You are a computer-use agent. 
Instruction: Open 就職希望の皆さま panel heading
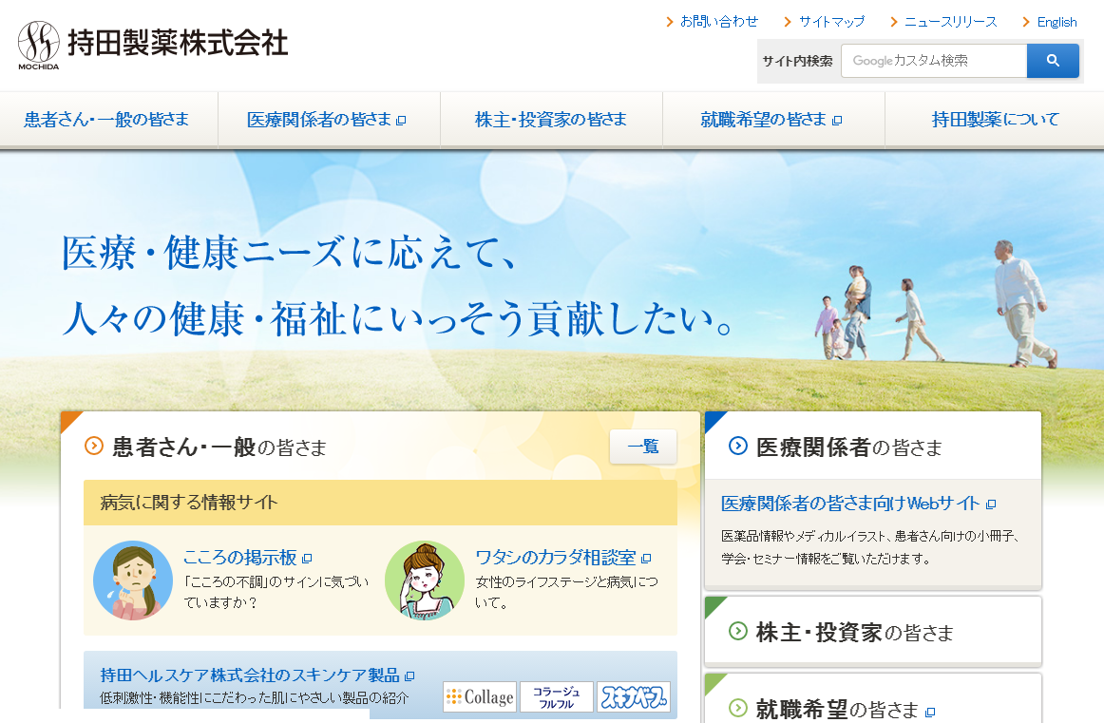click(838, 709)
